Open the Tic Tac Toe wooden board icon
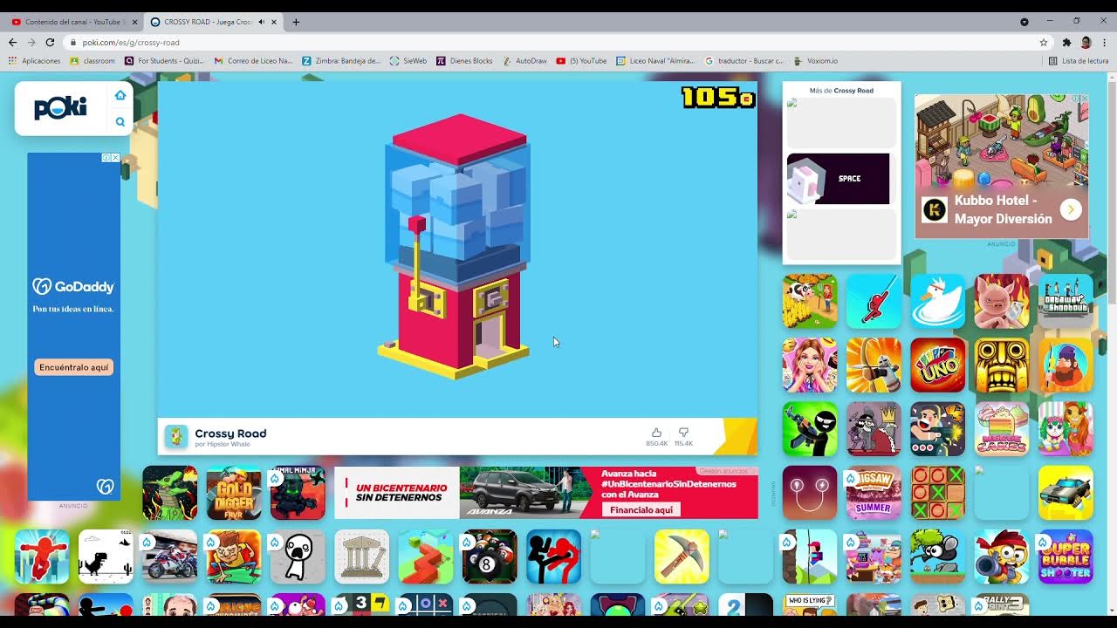This screenshot has height=628, width=1117. coord(938,493)
